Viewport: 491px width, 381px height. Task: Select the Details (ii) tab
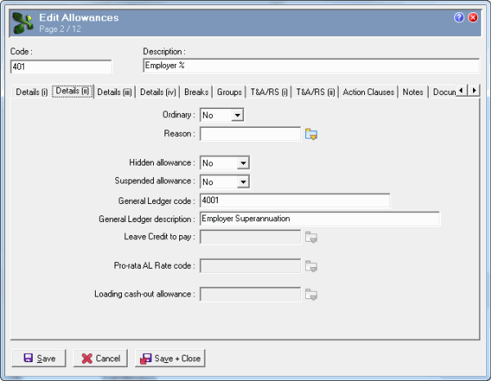[x=73, y=91]
